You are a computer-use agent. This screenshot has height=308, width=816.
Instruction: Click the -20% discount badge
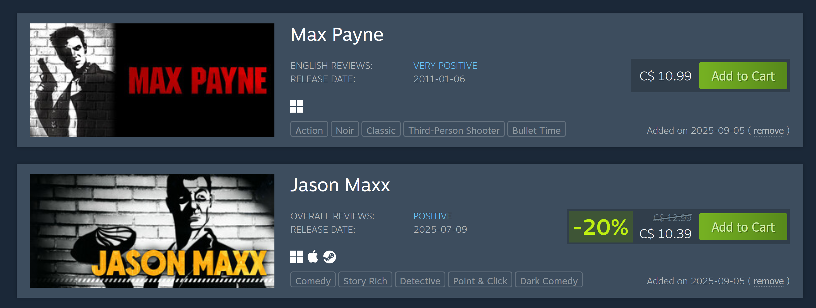pos(601,227)
